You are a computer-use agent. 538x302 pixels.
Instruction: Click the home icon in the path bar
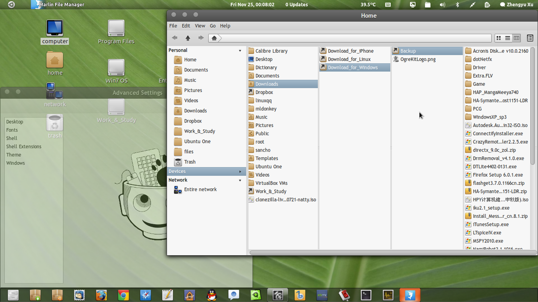(x=214, y=38)
